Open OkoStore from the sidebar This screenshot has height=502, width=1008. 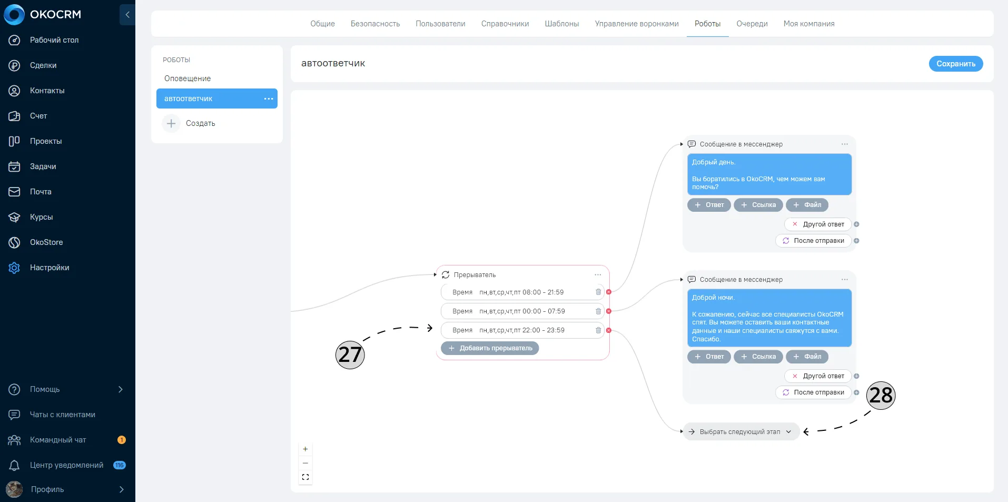pyautogui.click(x=46, y=242)
